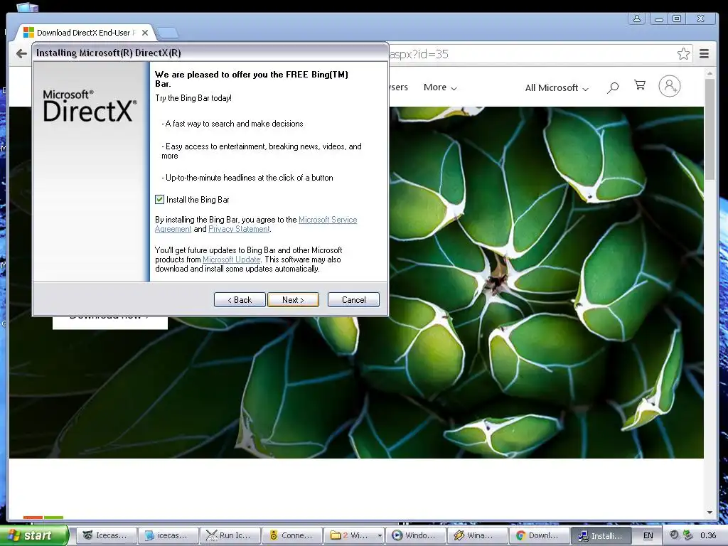Close the Download DirectX End-User tab

pyautogui.click(x=145, y=33)
